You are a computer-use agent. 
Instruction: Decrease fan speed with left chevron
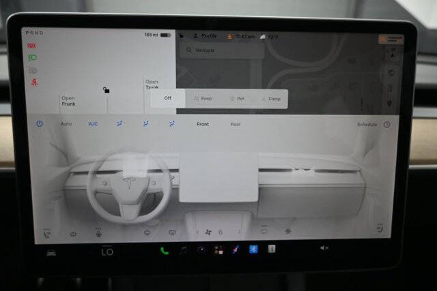(197, 232)
